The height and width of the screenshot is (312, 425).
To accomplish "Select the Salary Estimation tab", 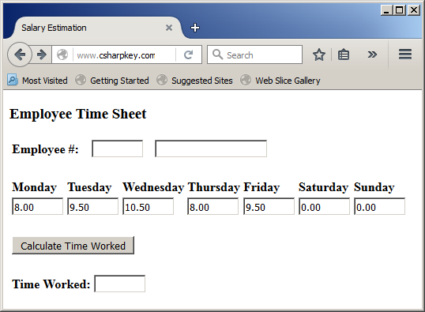I will [98, 28].
